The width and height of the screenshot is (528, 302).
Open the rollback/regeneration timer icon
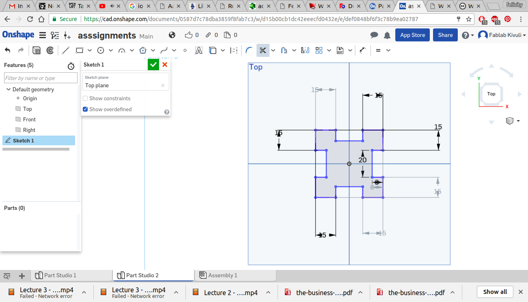click(x=71, y=66)
